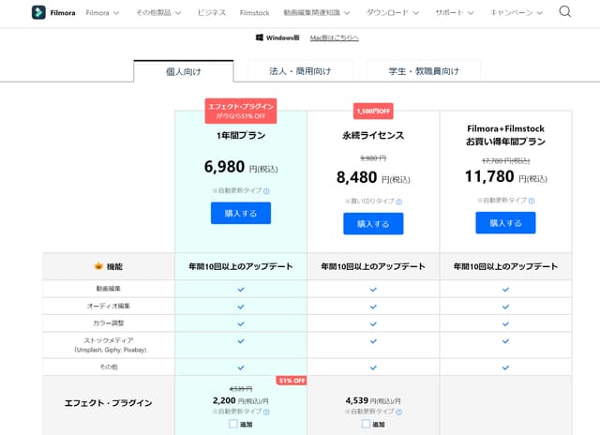600x435 pixels.
Task: Switch to 学生・教職員向け tab
Action: (424, 71)
